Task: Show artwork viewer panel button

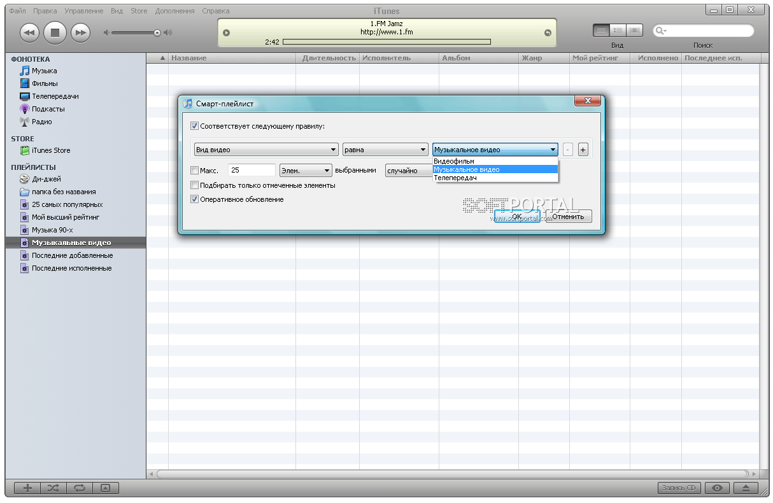Action: (x=106, y=488)
